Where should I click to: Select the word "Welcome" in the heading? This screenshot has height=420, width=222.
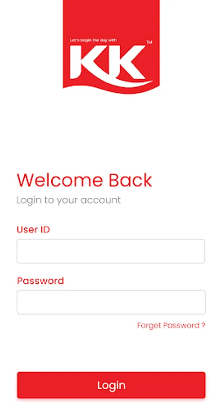pos(60,180)
